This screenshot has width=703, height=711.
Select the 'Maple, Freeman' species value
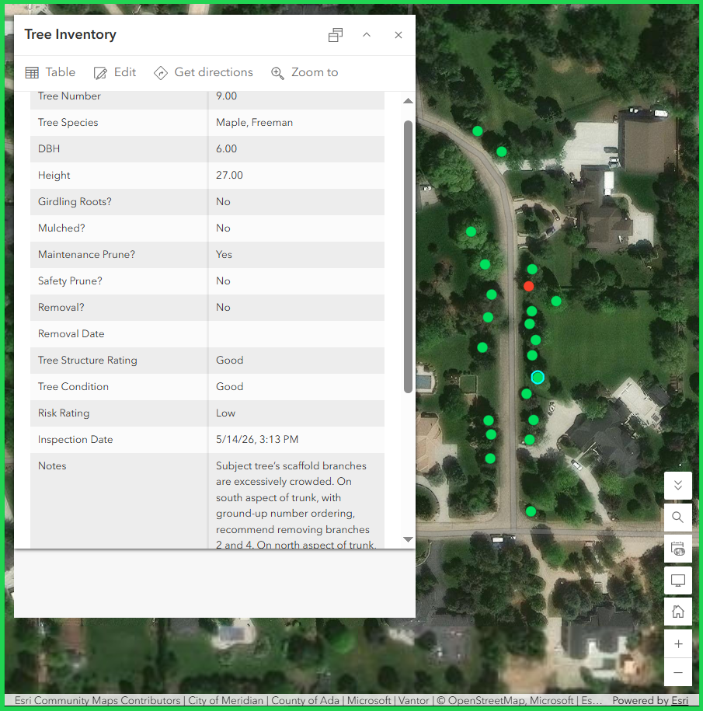[x=254, y=123]
